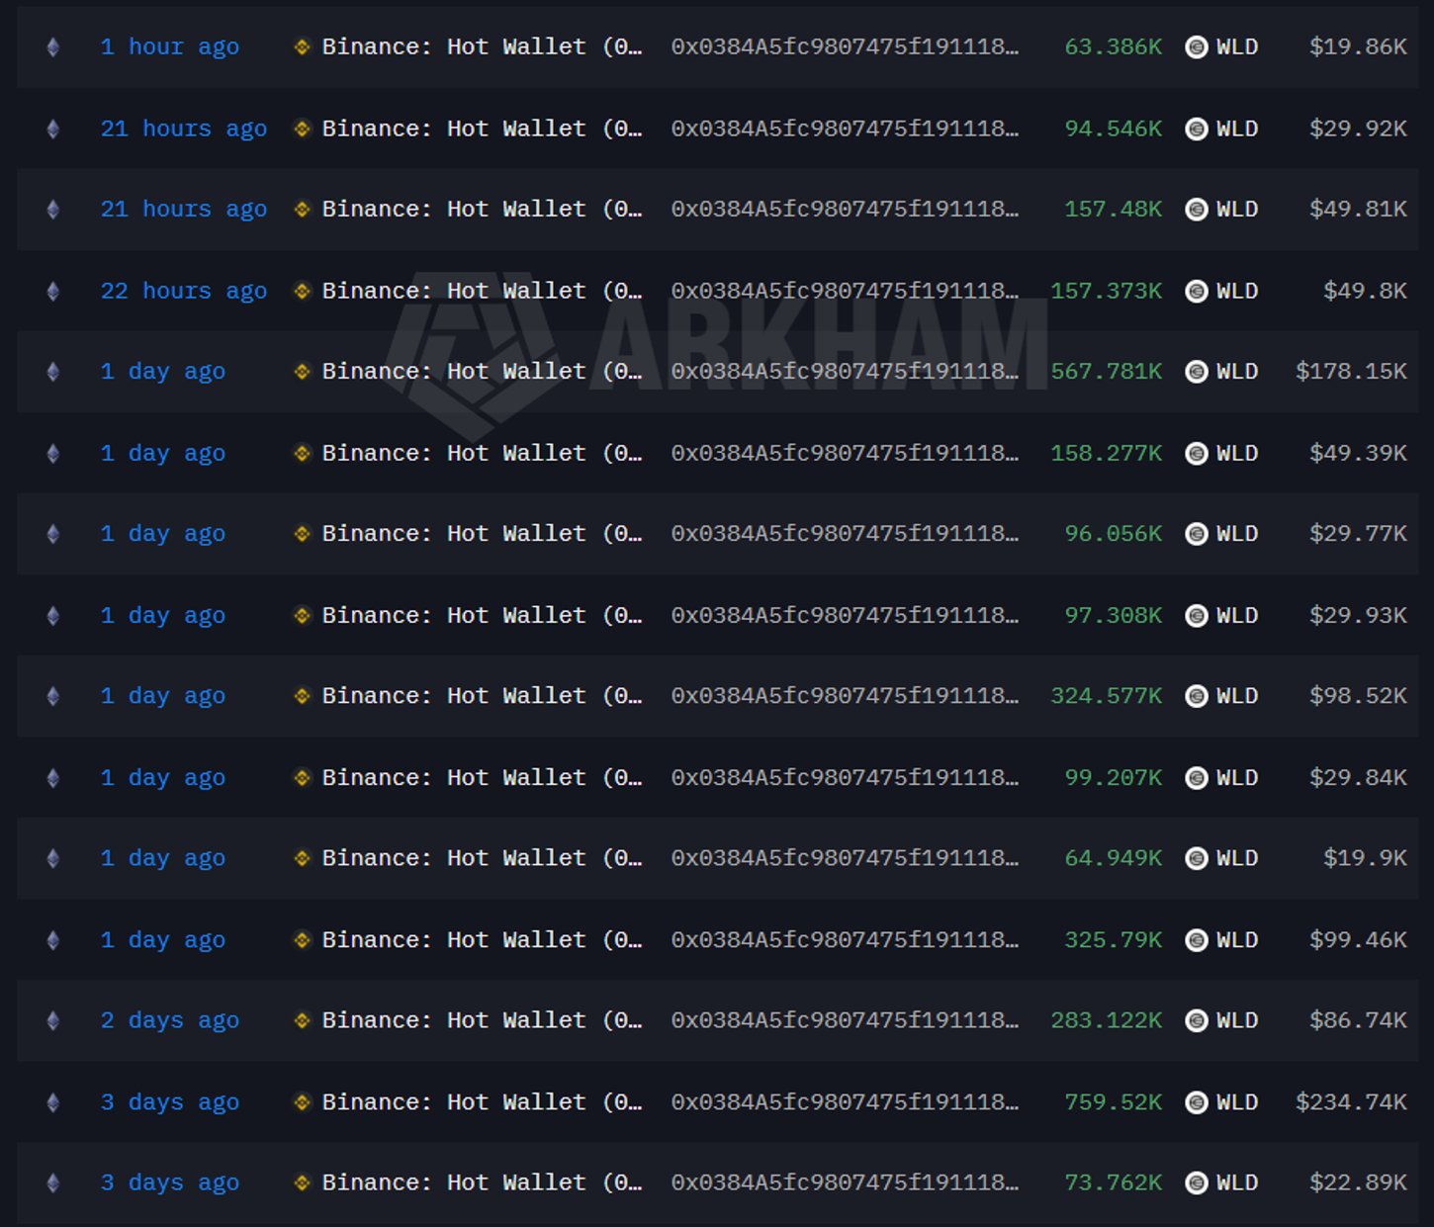Open the "22 hours ago" transaction link
Screen dimensions: 1434x1227
[184, 292]
